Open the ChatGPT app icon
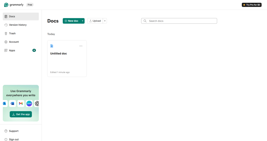267x141 pixels. click(37, 103)
